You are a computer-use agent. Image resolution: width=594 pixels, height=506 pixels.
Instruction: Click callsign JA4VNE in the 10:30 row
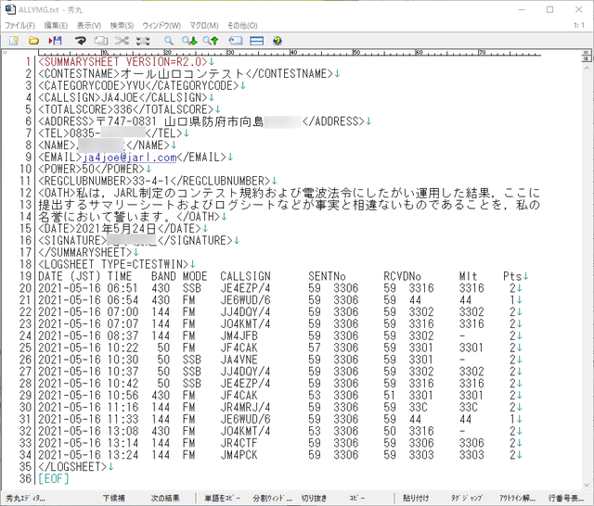[x=239, y=360]
